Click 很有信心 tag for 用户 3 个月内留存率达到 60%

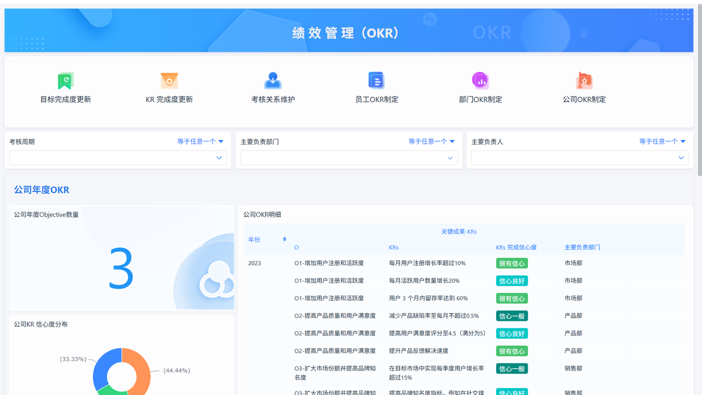(x=512, y=298)
